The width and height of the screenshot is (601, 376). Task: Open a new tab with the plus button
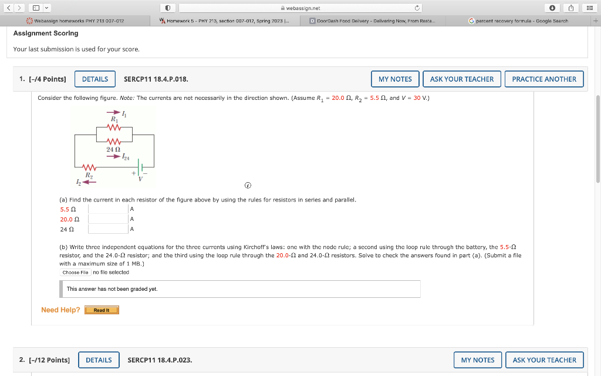coord(596,21)
